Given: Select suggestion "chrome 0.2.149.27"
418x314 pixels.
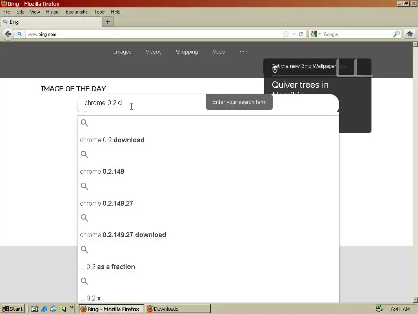Looking at the screenshot, I should (107, 203).
